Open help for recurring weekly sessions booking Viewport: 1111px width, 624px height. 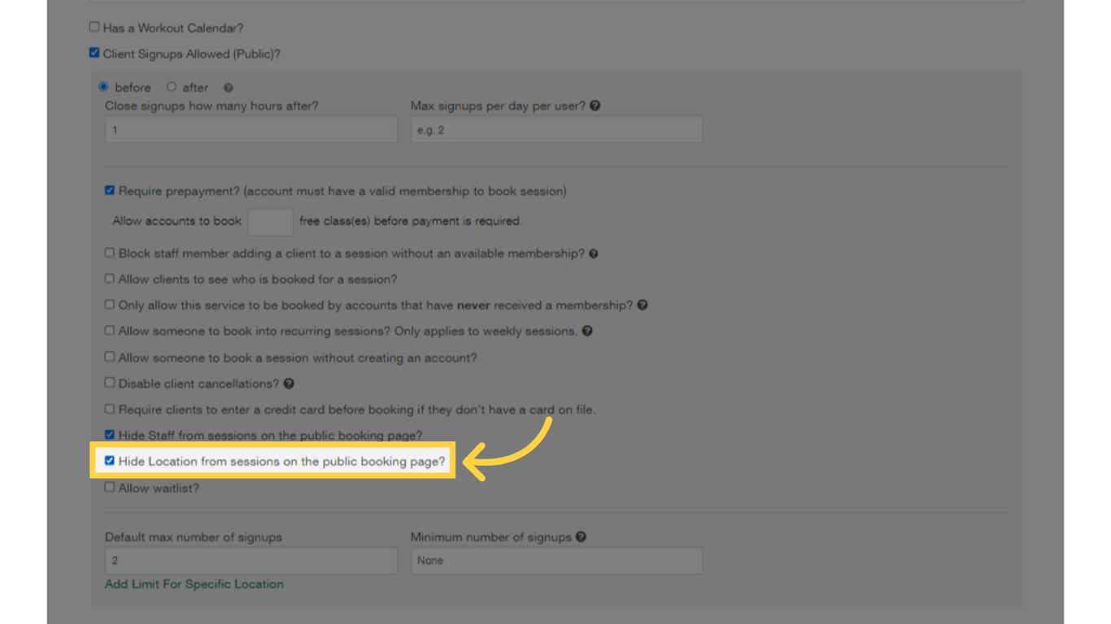(x=588, y=331)
